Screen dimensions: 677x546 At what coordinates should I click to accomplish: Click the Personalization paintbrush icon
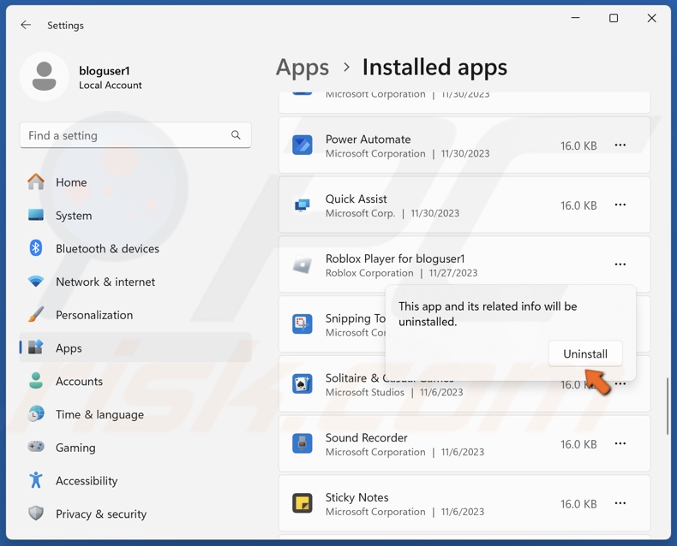point(36,314)
